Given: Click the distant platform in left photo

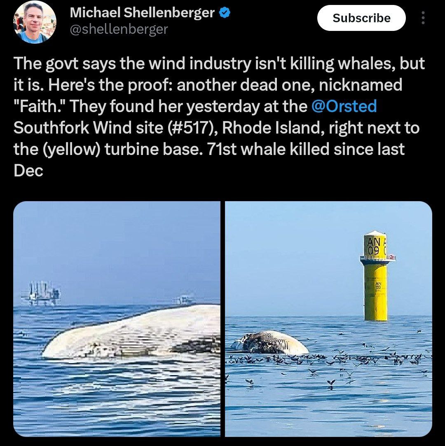Looking at the screenshot, I should pos(41,293).
